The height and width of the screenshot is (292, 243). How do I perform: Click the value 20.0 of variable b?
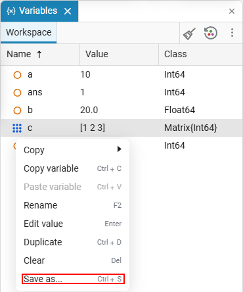pyautogui.click(x=89, y=110)
